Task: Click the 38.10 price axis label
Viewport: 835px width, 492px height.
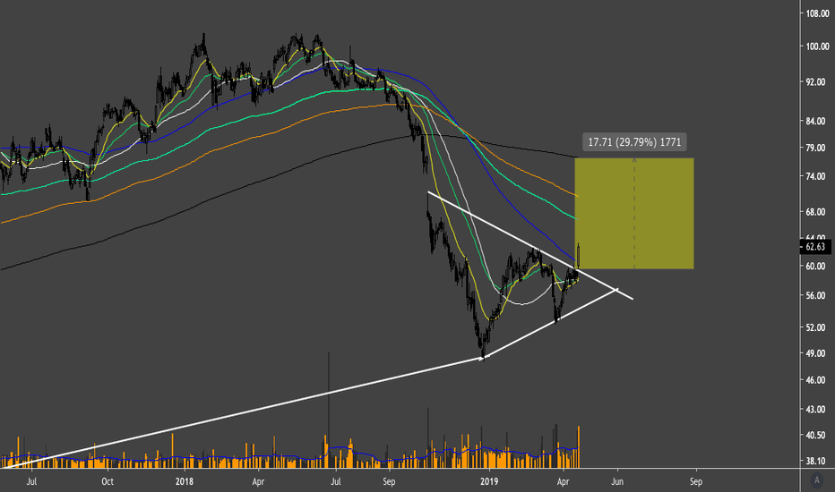Action: pos(817,462)
